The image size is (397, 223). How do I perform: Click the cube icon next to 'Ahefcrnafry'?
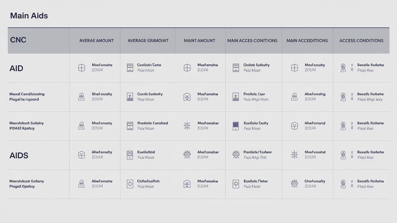tap(81, 155)
